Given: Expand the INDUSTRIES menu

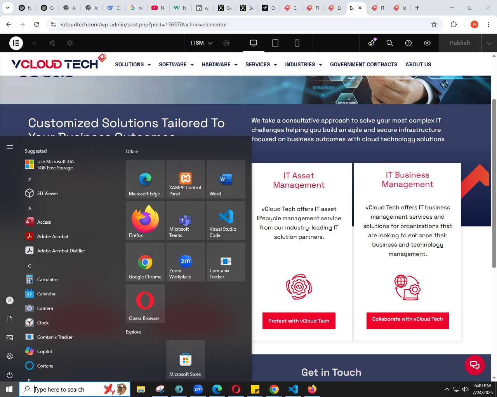Looking at the screenshot, I should click(304, 64).
